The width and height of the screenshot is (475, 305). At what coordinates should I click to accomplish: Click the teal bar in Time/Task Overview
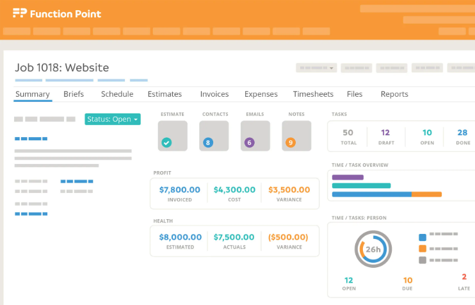tap(362, 186)
